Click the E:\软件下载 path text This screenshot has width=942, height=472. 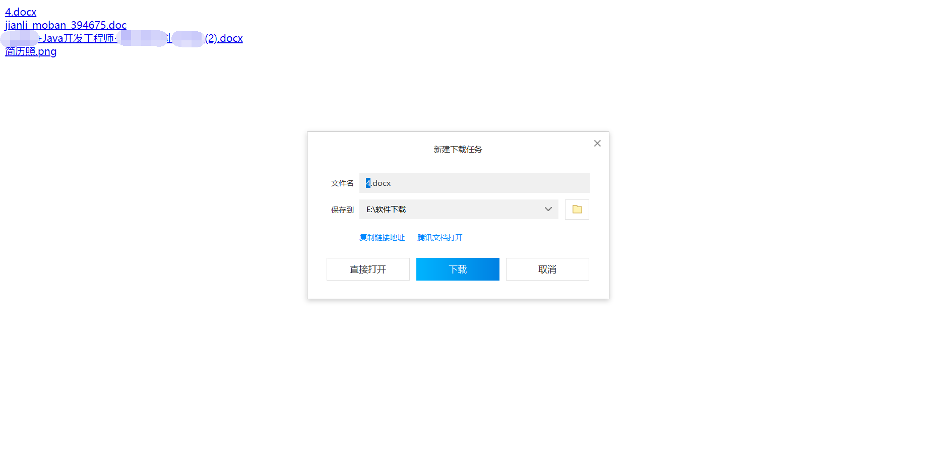[x=386, y=209]
